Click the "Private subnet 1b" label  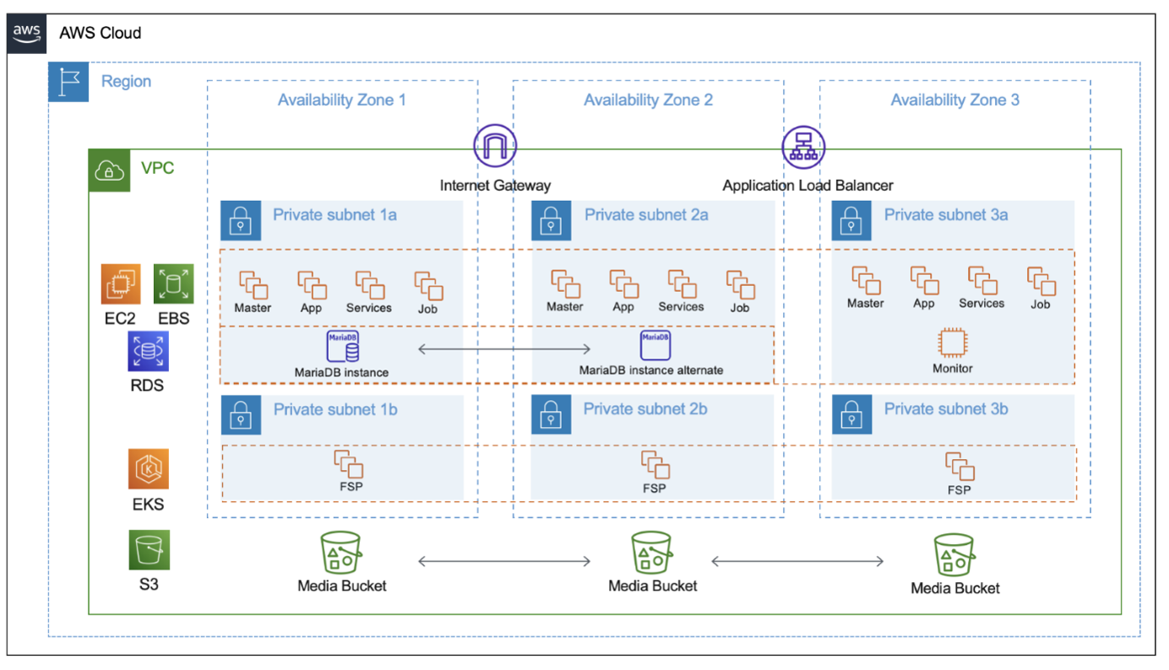335,409
